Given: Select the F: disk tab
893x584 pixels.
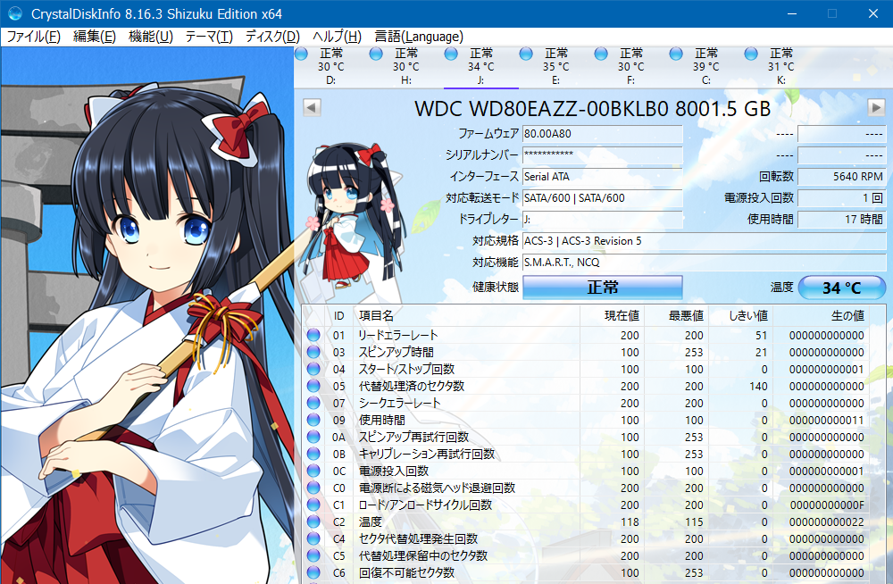Looking at the screenshot, I should (631, 67).
